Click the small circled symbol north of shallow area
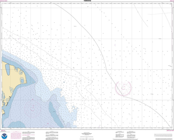Image resolution: width=174 pixels, height=140 pixels. (73, 68)
